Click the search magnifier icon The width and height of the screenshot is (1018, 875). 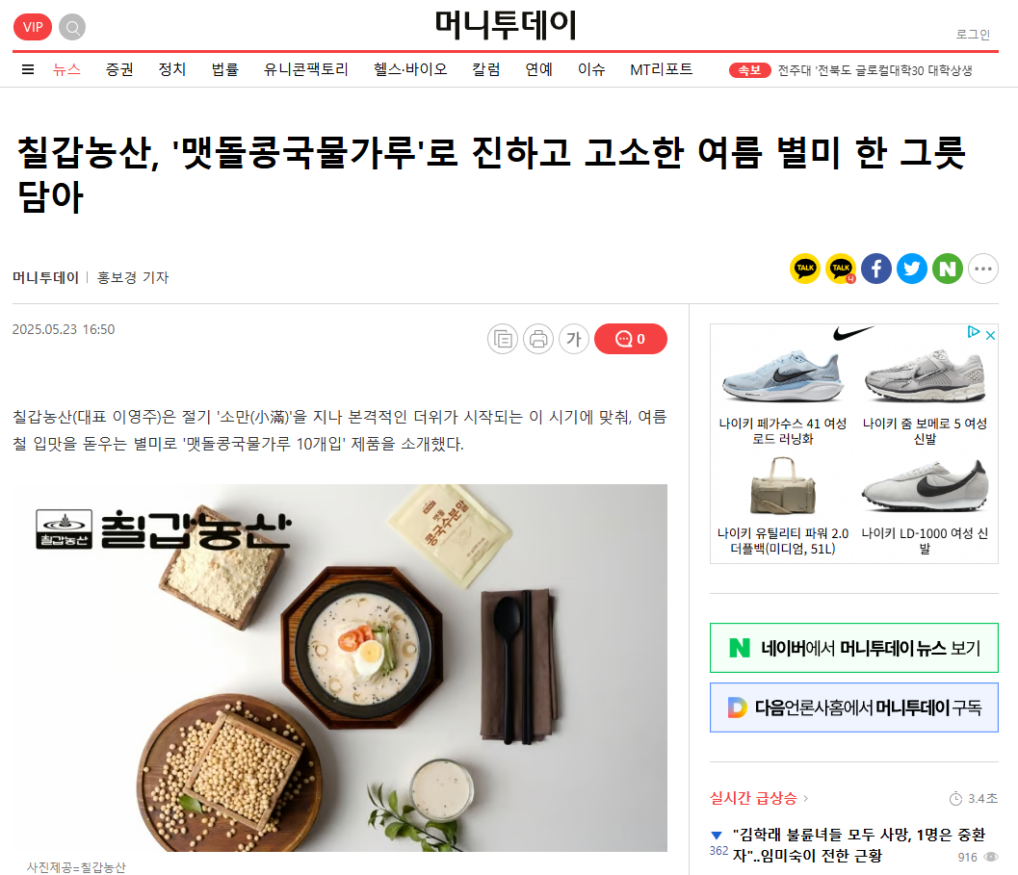point(72,27)
